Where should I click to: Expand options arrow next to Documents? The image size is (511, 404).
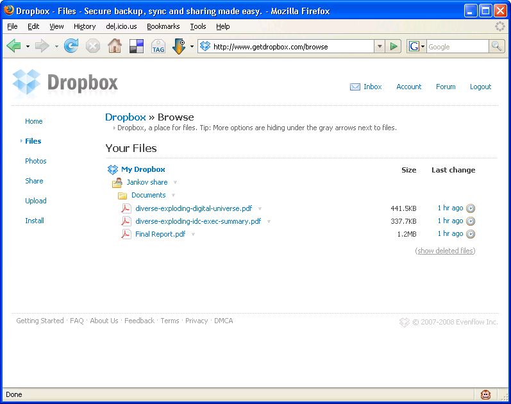[x=173, y=195]
